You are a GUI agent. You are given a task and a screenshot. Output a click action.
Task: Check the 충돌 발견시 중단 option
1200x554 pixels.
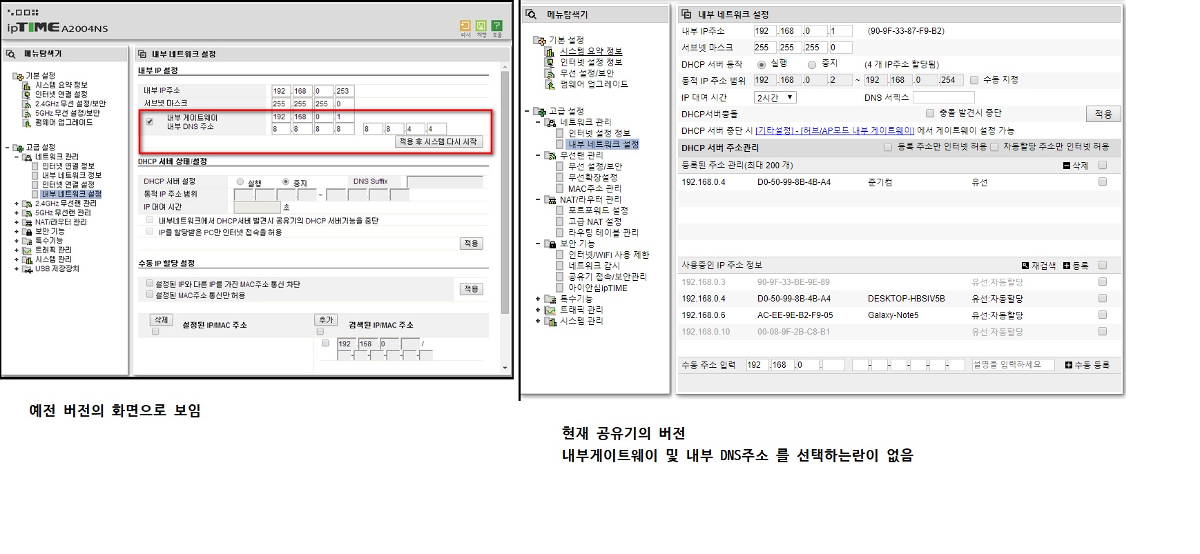[x=930, y=113]
